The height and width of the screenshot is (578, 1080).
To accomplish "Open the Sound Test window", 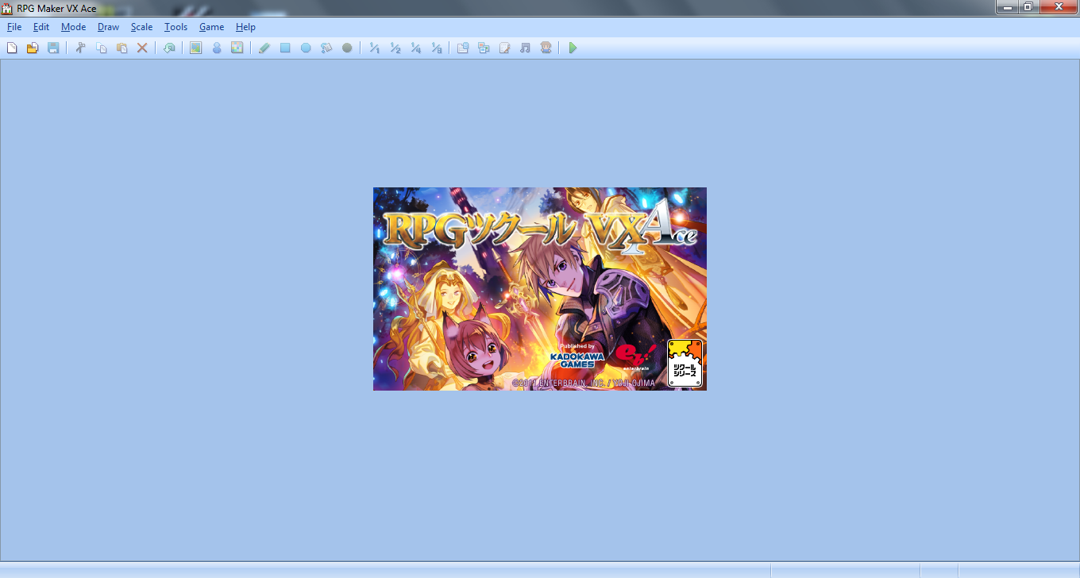I will (524, 48).
